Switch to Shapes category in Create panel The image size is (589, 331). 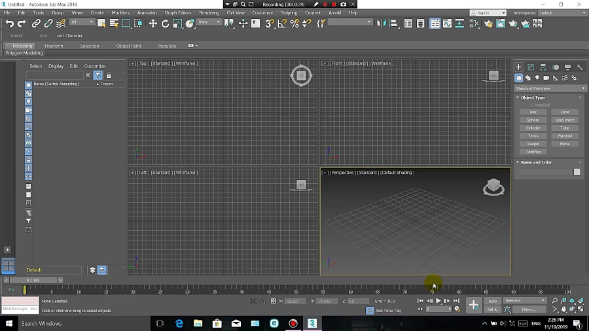pos(528,78)
